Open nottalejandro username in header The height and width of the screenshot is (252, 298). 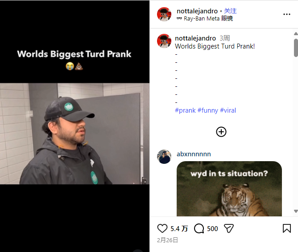point(197,11)
